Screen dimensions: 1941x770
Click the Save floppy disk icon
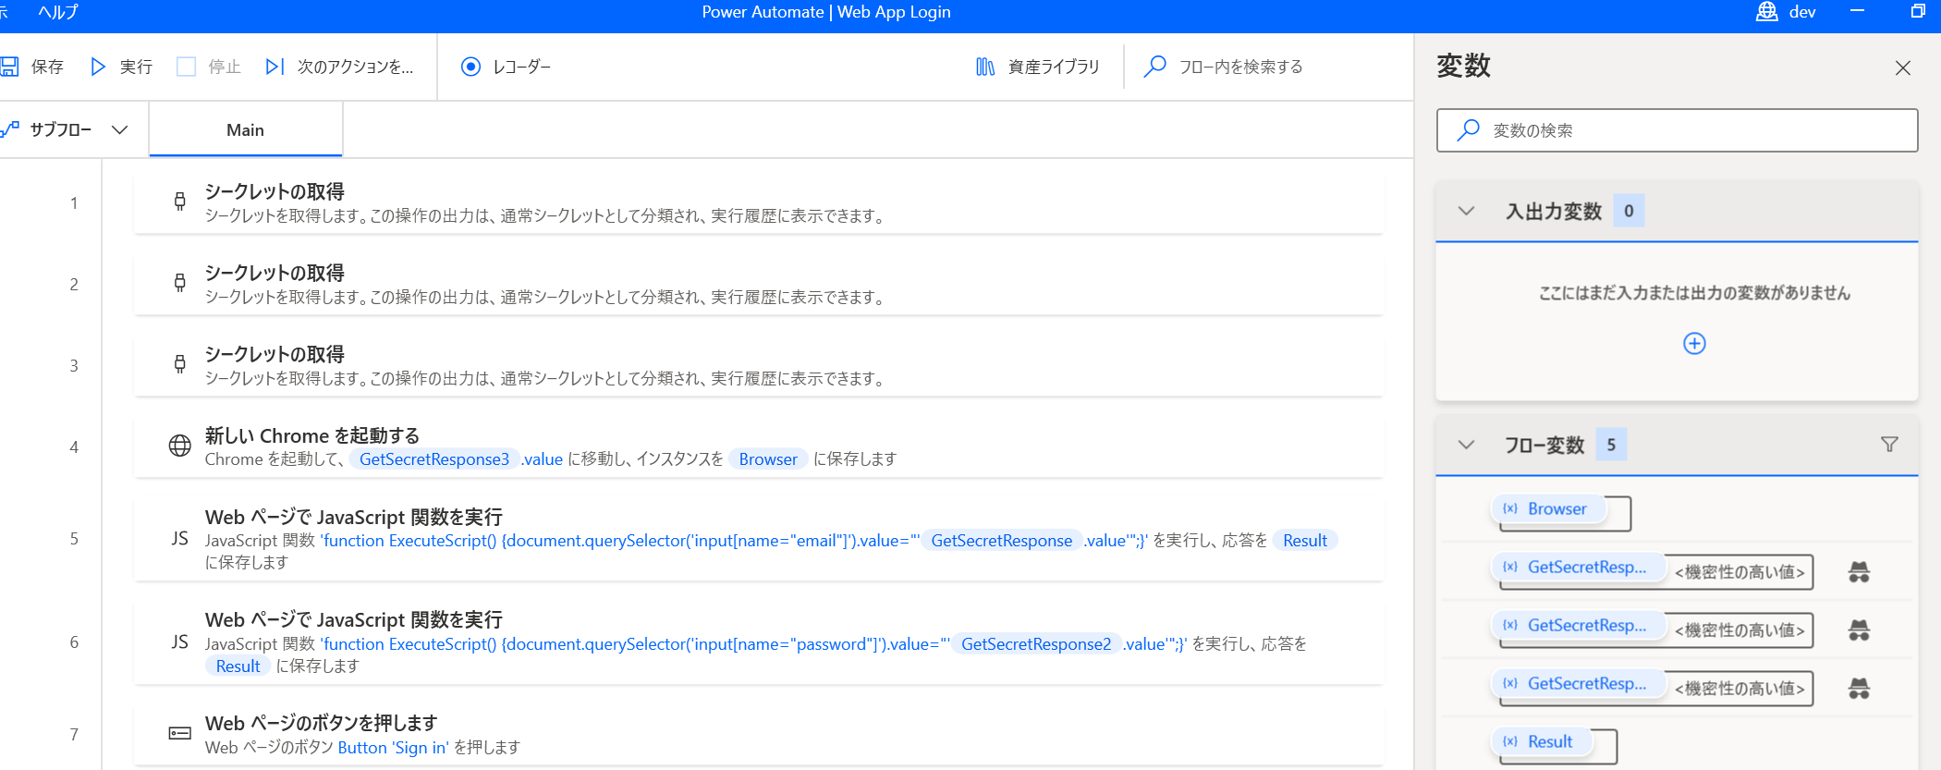coord(9,67)
